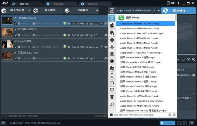This screenshot has height=126, width=197.
Task: Uncheck the R6S精華20180328 video checkbox
Action: pos(15,23)
